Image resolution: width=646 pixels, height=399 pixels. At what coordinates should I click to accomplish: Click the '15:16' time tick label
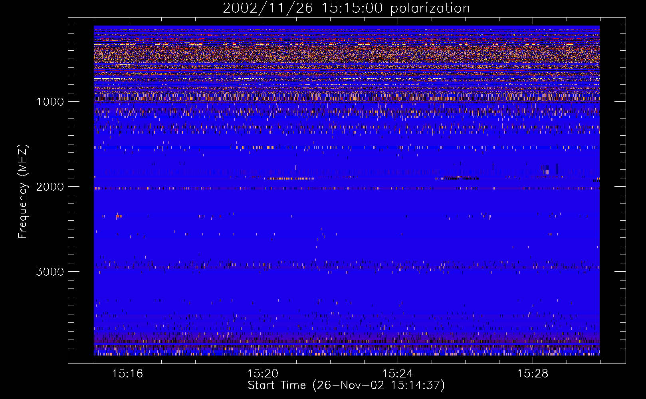point(127,374)
